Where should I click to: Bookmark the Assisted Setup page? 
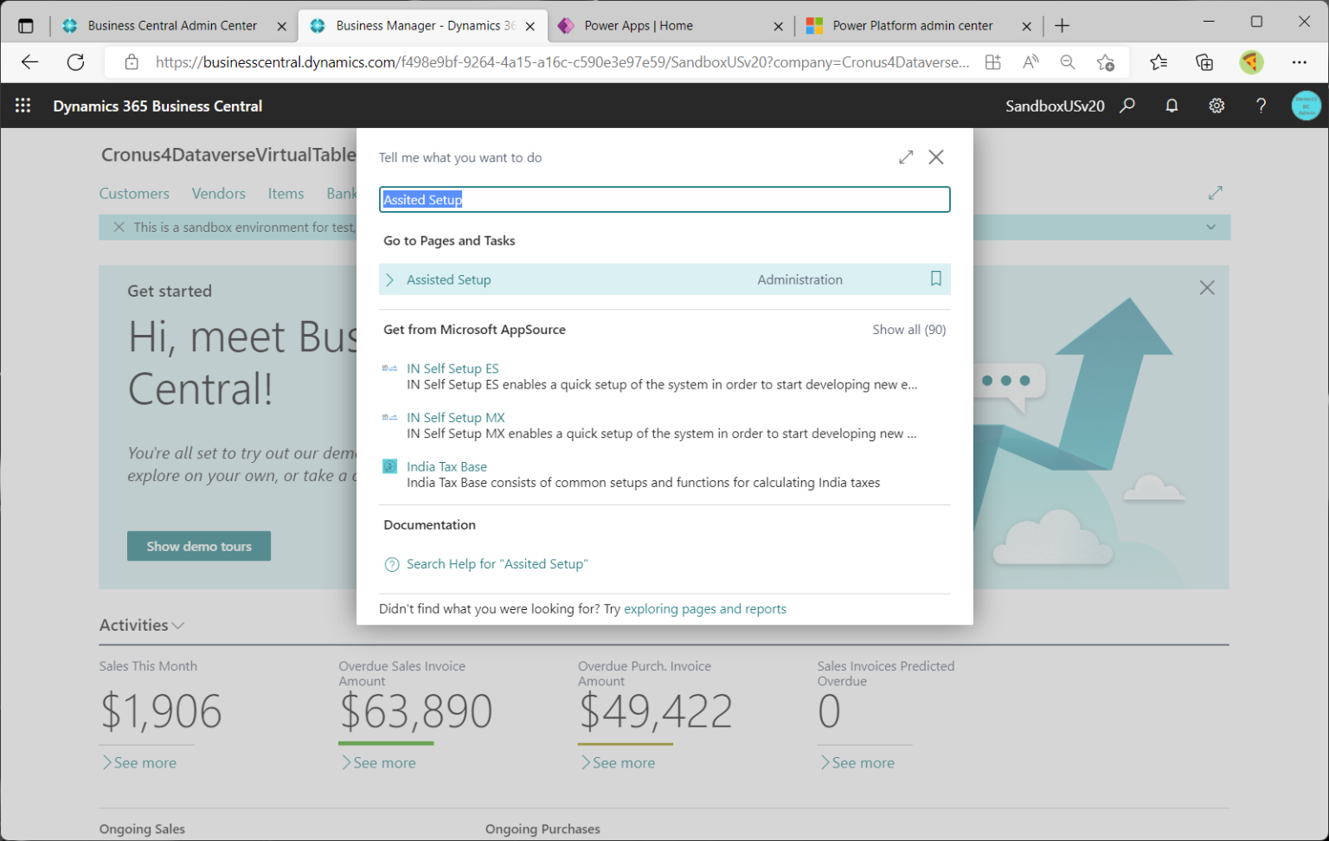pos(935,279)
